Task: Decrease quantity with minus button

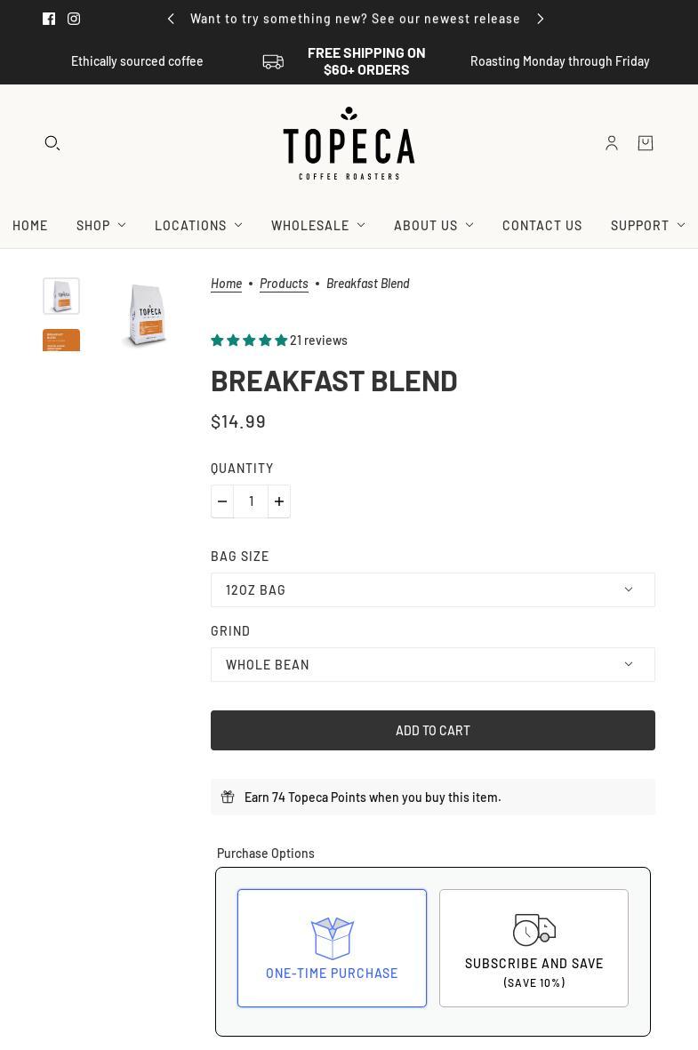Action: [x=222, y=501]
